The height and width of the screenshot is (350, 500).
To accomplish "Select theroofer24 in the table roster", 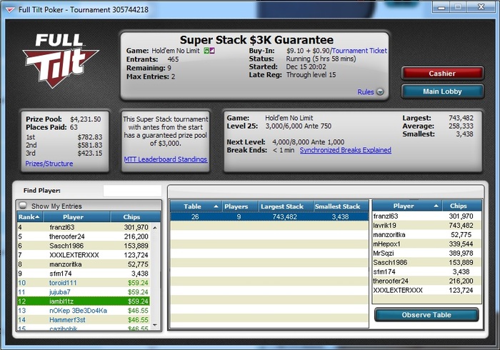I will [x=427, y=281].
